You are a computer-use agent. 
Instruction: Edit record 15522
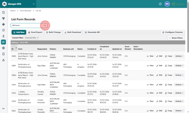pos(159,101)
